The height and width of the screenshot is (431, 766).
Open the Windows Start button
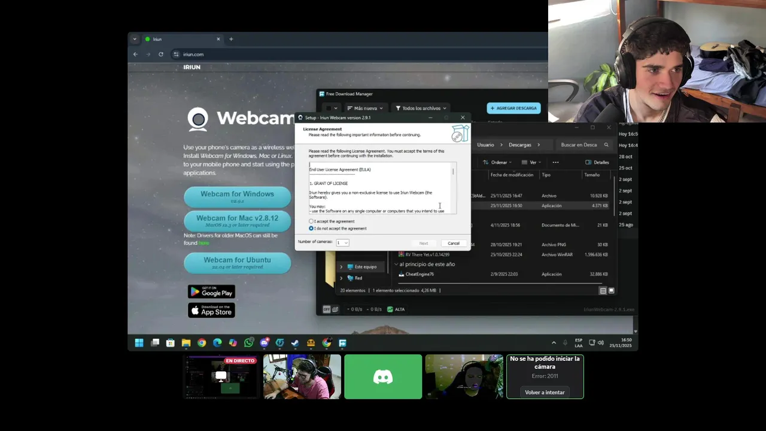(139, 343)
